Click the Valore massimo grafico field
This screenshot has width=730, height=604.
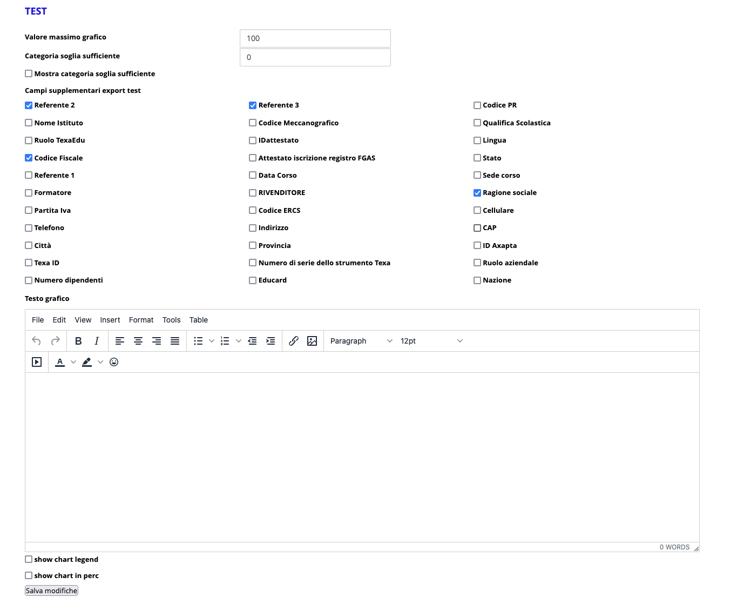pyautogui.click(x=315, y=38)
